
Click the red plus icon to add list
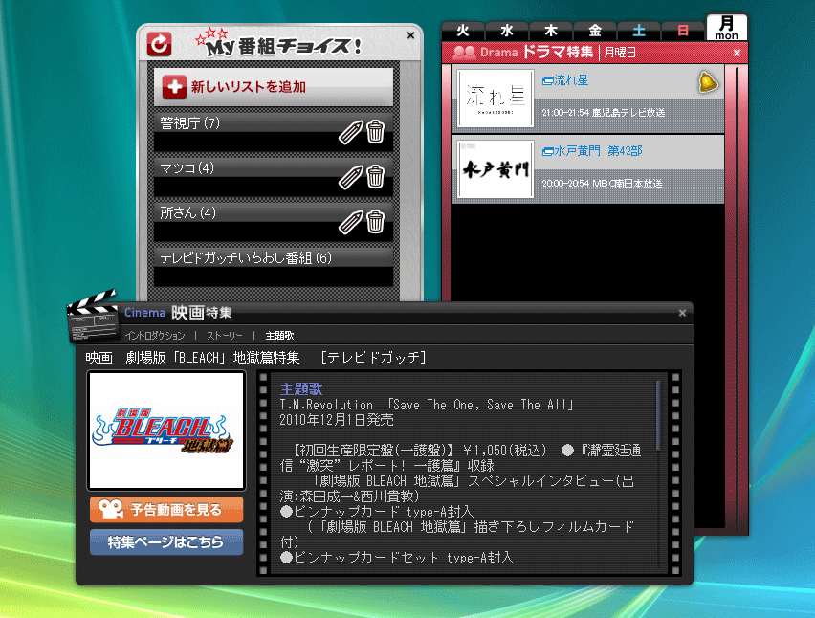[173, 87]
